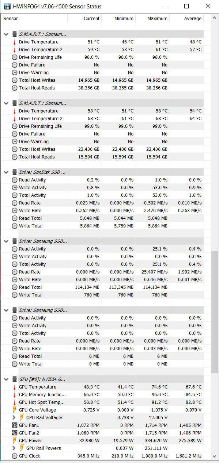Click the GPU Power lightning bolt icon

tap(15, 440)
